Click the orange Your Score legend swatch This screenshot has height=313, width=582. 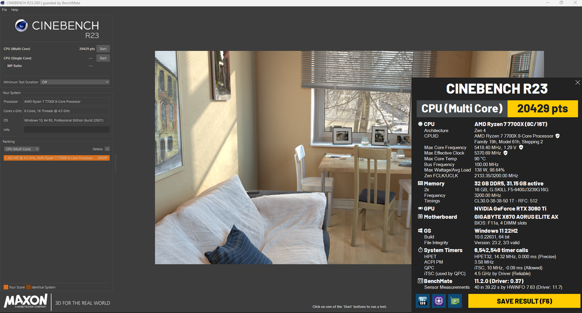tap(5, 287)
